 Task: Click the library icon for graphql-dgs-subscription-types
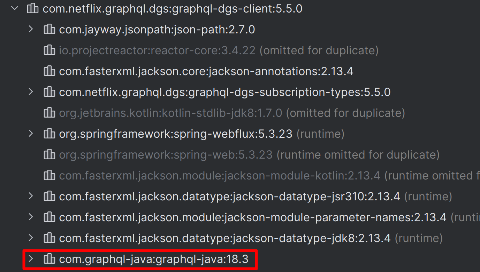pos(49,92)
